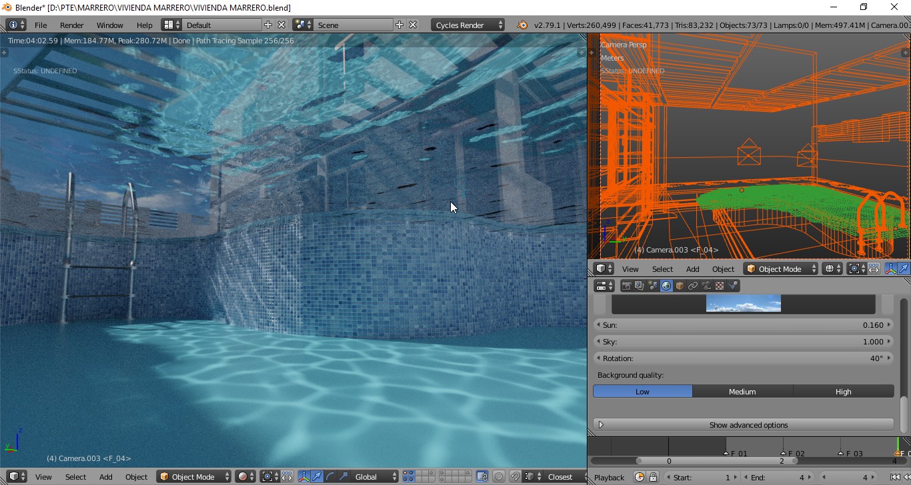Select Low background quality
The height and width of the screenshot is (485, 911).
pyautogui.click(x=642, y=392)
